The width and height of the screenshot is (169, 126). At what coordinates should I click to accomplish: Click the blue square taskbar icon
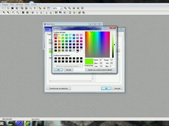(19, 123)
